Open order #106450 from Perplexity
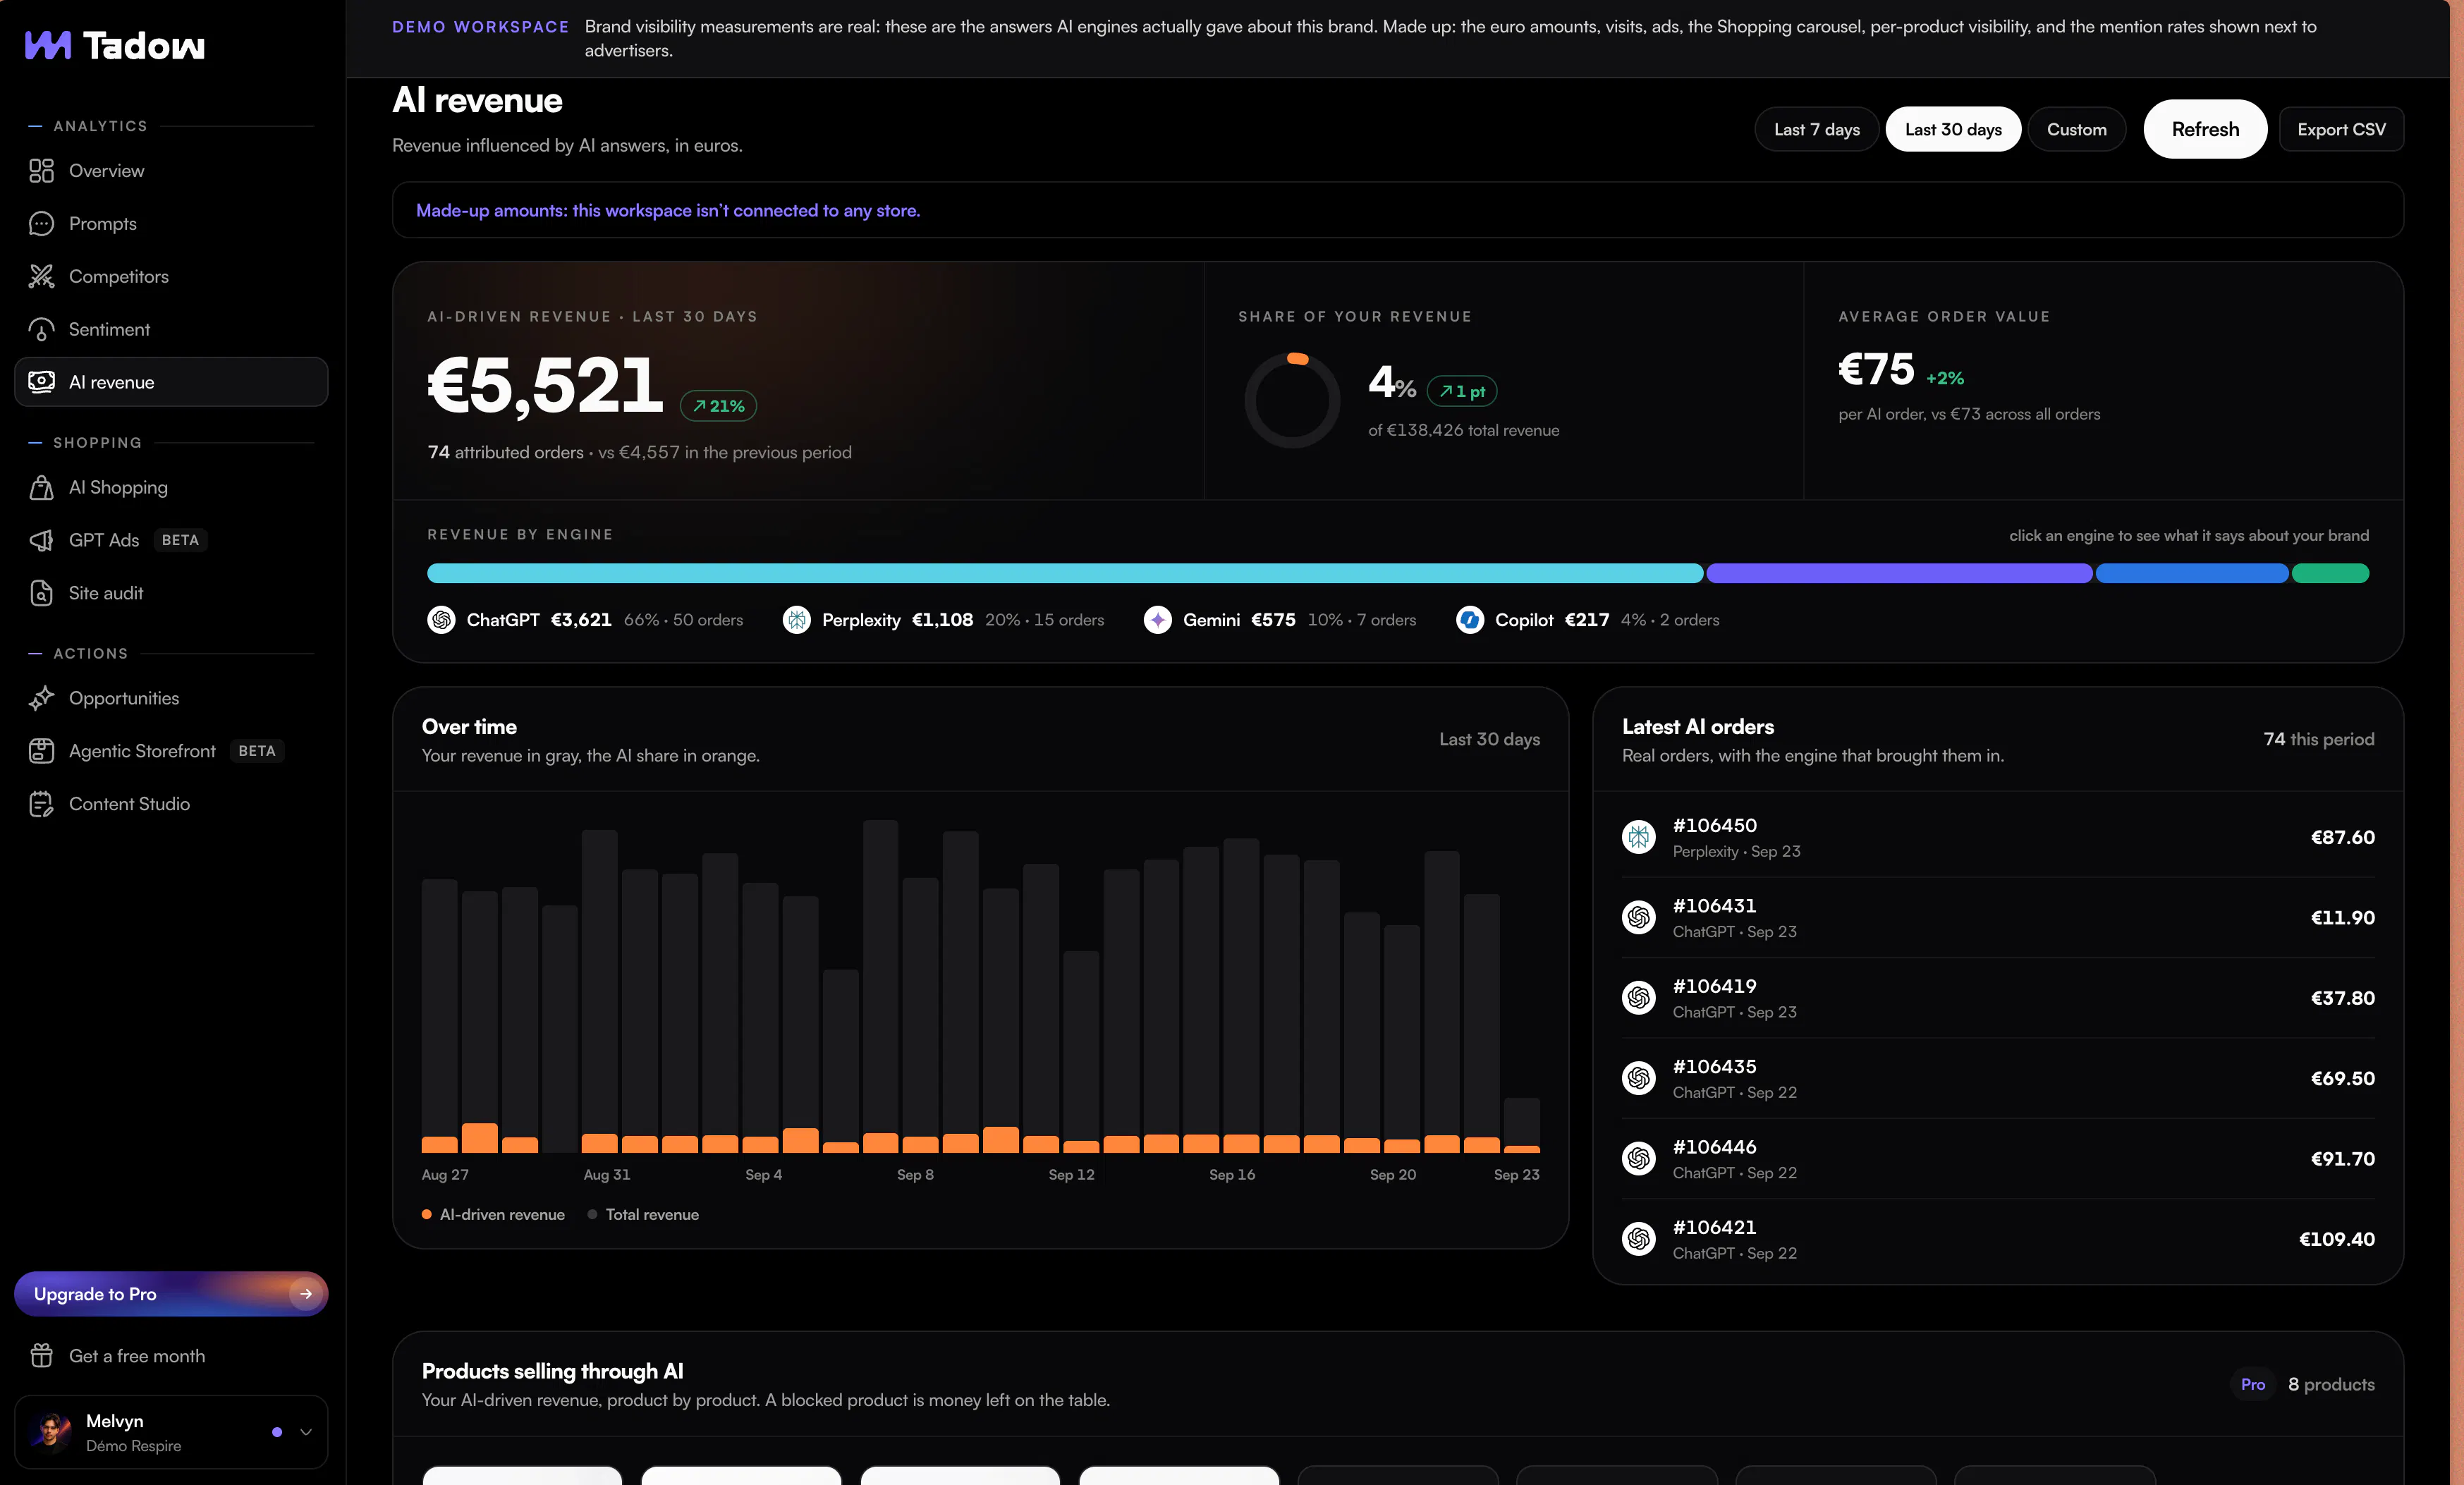2464x1485 pixels. (x=1998, y=837)
